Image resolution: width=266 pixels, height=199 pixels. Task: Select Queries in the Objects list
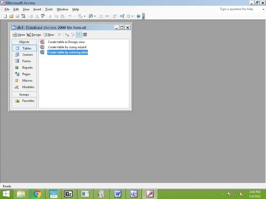(24, 54)
